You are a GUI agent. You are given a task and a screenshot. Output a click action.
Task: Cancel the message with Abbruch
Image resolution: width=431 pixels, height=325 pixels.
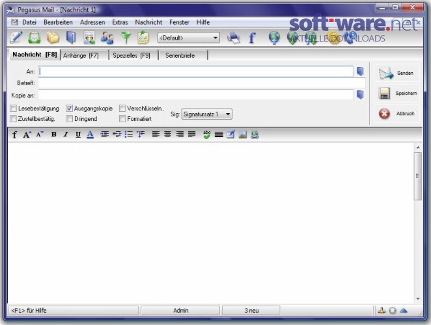pos(396,113)
